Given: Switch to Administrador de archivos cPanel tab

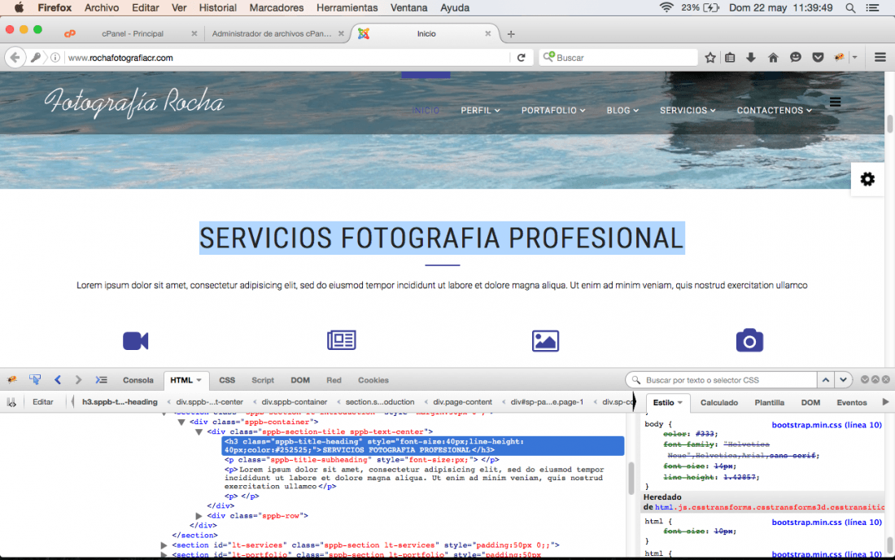Looking at the screenshot, I should (272, 33).
